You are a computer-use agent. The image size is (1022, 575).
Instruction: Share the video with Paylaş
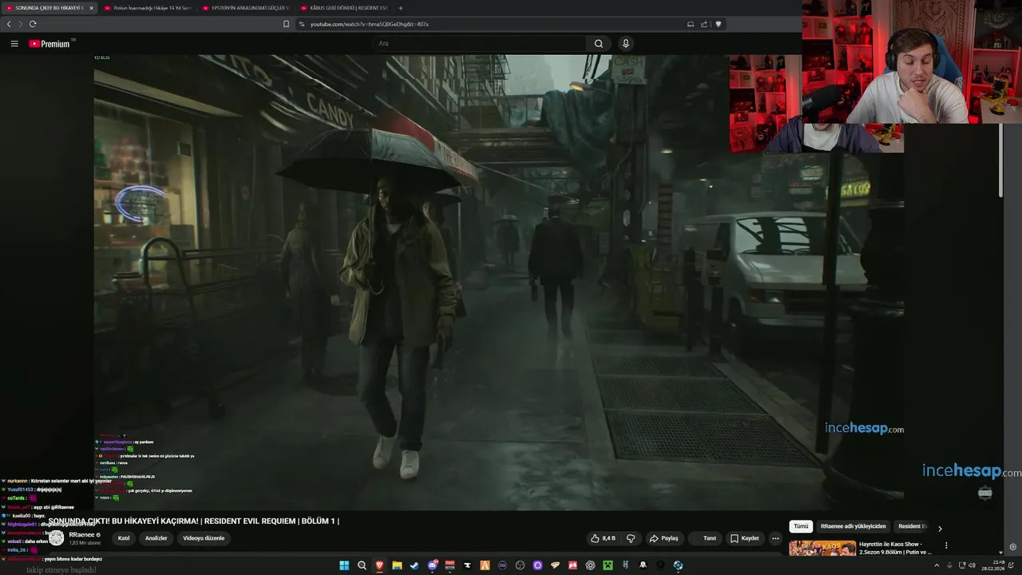664,538
